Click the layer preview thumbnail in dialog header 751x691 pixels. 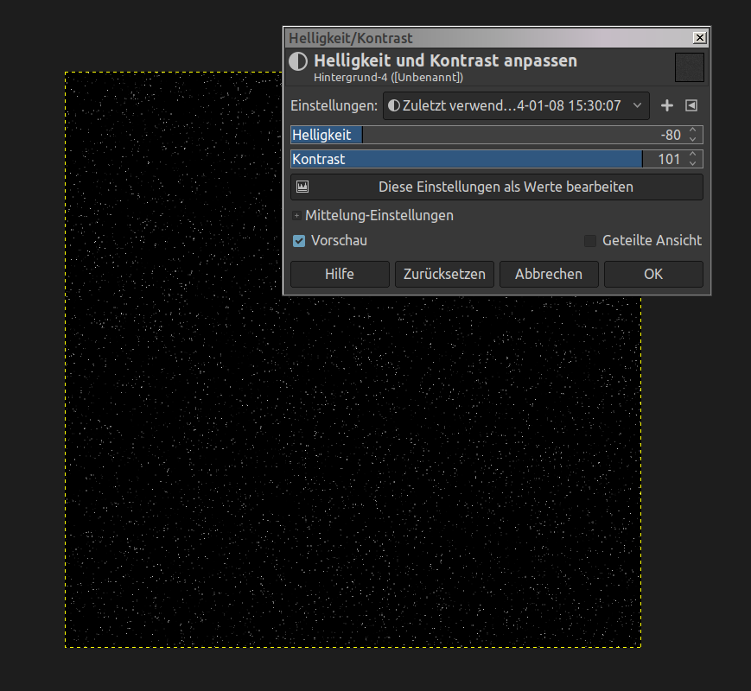(x=690, y=67)
